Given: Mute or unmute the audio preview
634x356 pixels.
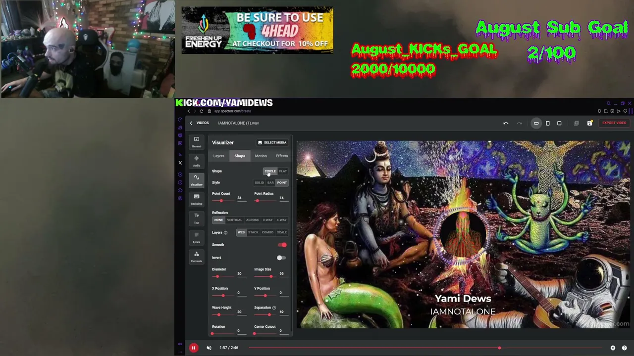Looking at the screenshot, I should pos(209,348).
